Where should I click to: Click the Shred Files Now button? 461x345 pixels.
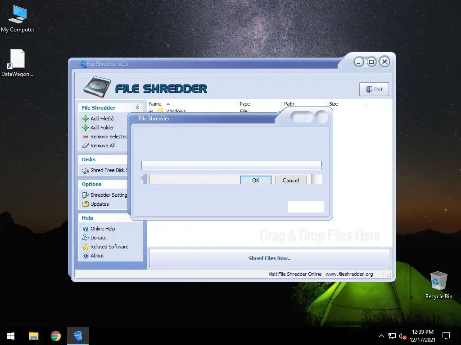coord(270,258)
